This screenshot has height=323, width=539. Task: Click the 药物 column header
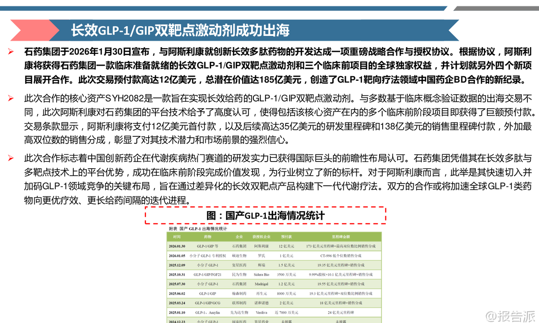pos(207,236)
